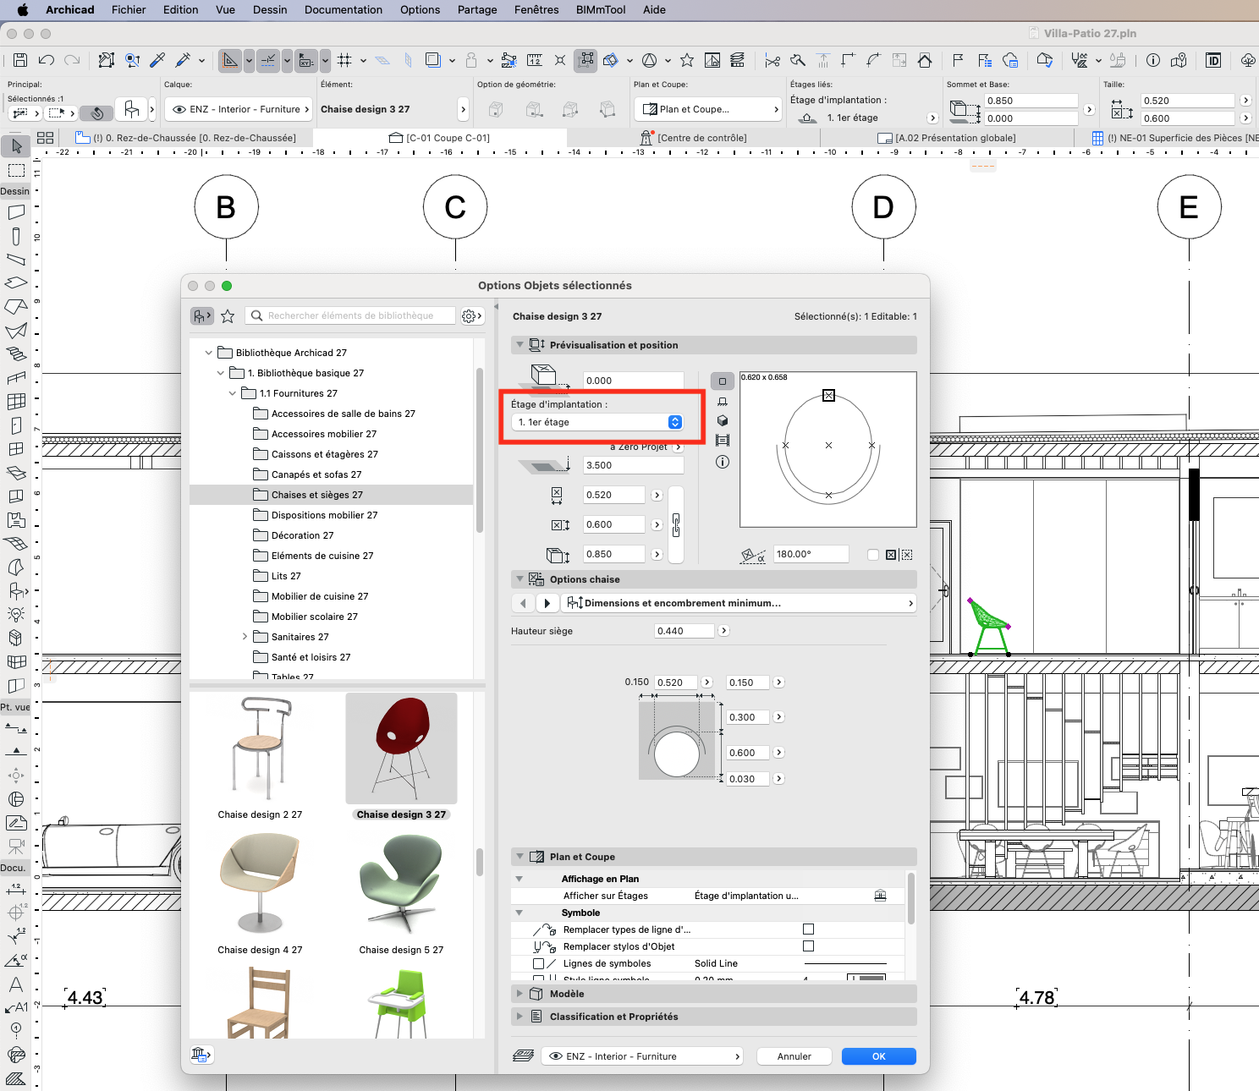Expand the Sanitaires 27 folder
The width and height of the screenshot is (1259, 1091).
click(x=245, y=637)
